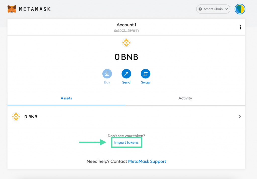The height and width of the screenshot is (179, 257).
Task: Switch to the Activity tab
Action: [x=185, y=98]
